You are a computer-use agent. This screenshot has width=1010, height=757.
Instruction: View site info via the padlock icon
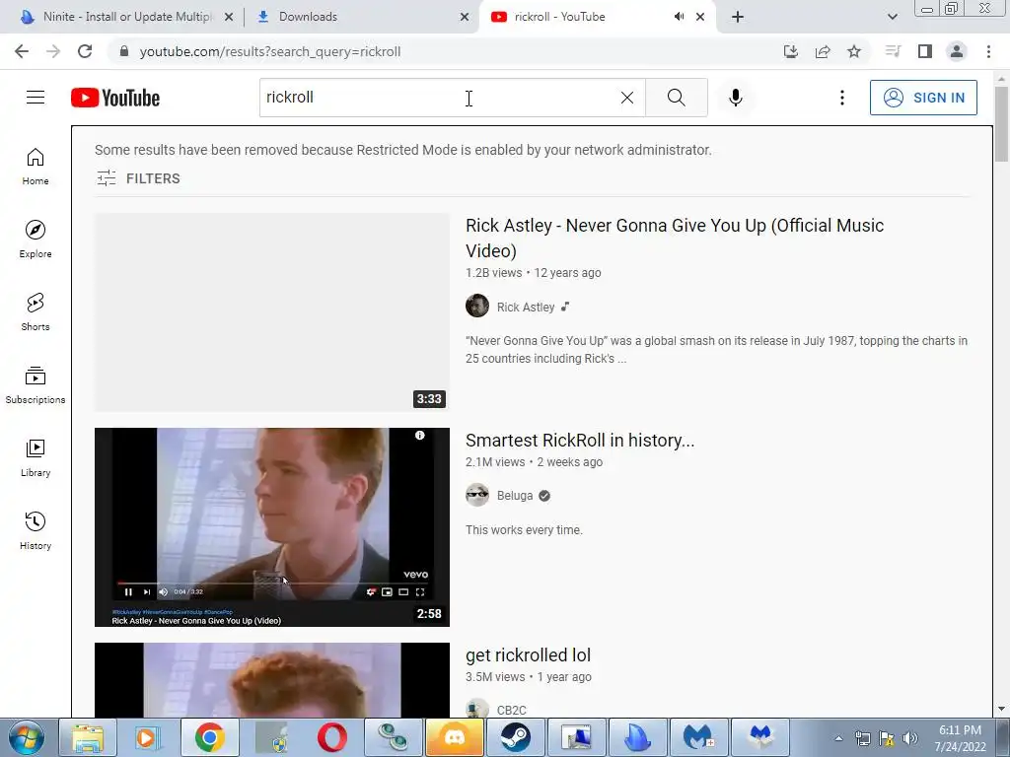tap(124, 51)
